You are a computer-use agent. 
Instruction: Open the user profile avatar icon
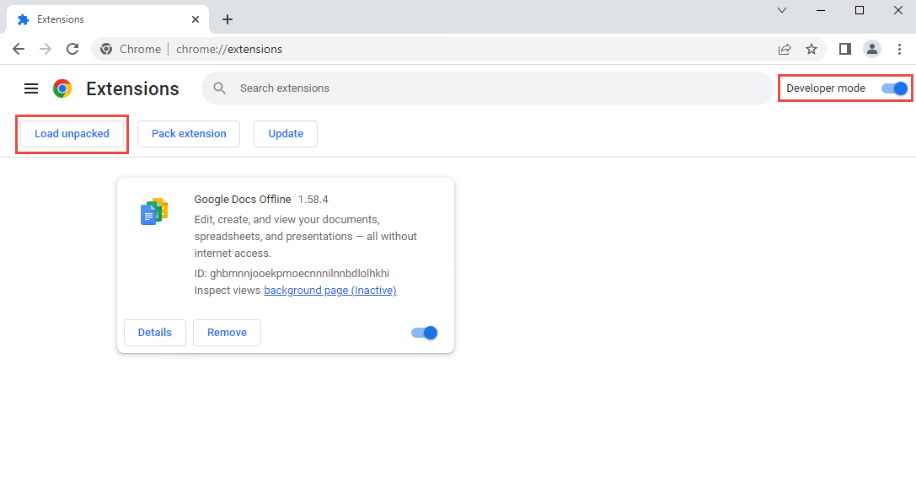pos(872,49)
